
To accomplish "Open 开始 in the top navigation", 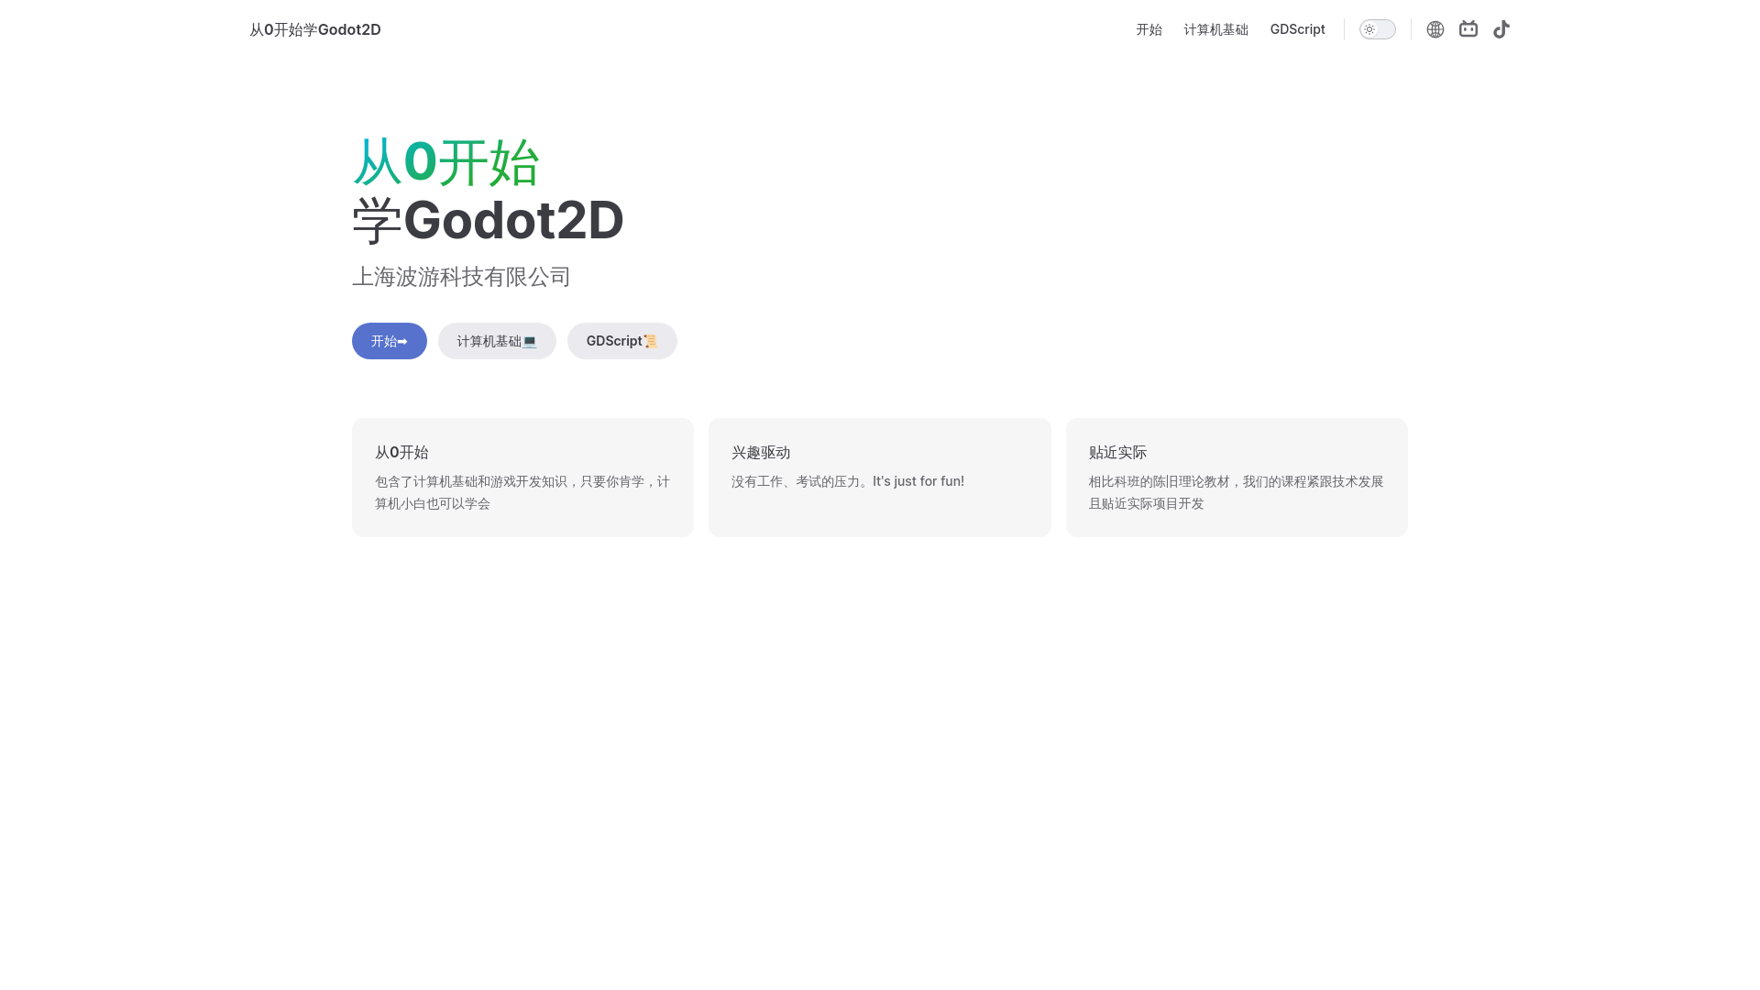I will tap(1149, 29).
